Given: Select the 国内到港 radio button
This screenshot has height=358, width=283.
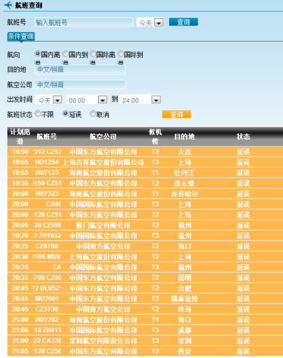Looking at the screenshot, I should pyautogui.click(x=65, y=54).
